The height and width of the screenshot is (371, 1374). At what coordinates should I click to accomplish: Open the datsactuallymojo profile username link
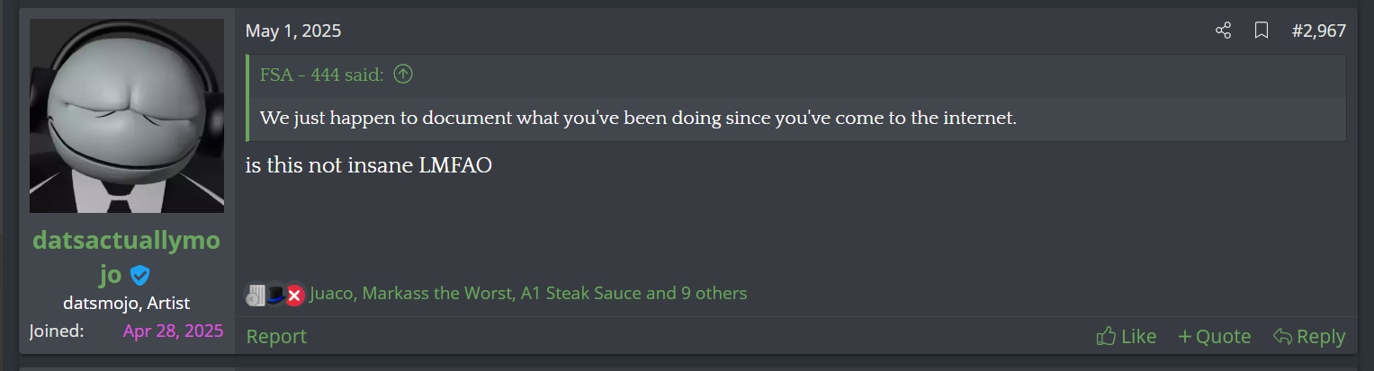126,241
